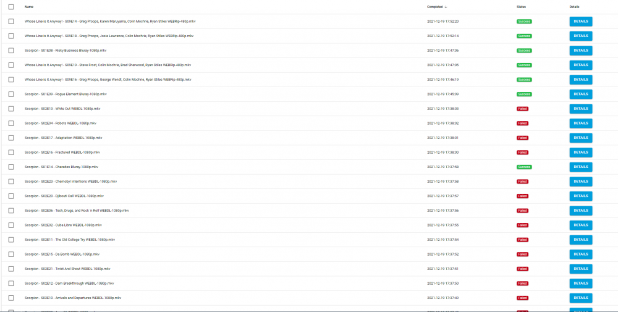Click timestamp 2021-12-19 17:38:00
Screen dimensions: 618x312
click(442, 153)
